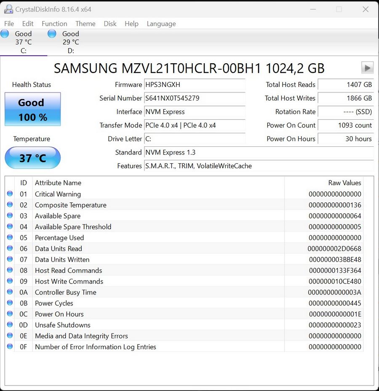Select the Data Units Written attribute name
The width and height of the screenshot is (379, 391).
tap(62, 259)
